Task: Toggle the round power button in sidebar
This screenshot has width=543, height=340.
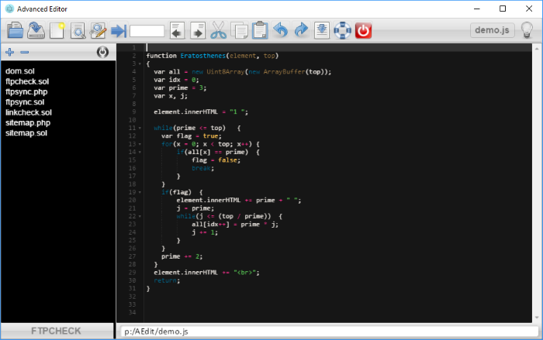Action: pos(102,53)
